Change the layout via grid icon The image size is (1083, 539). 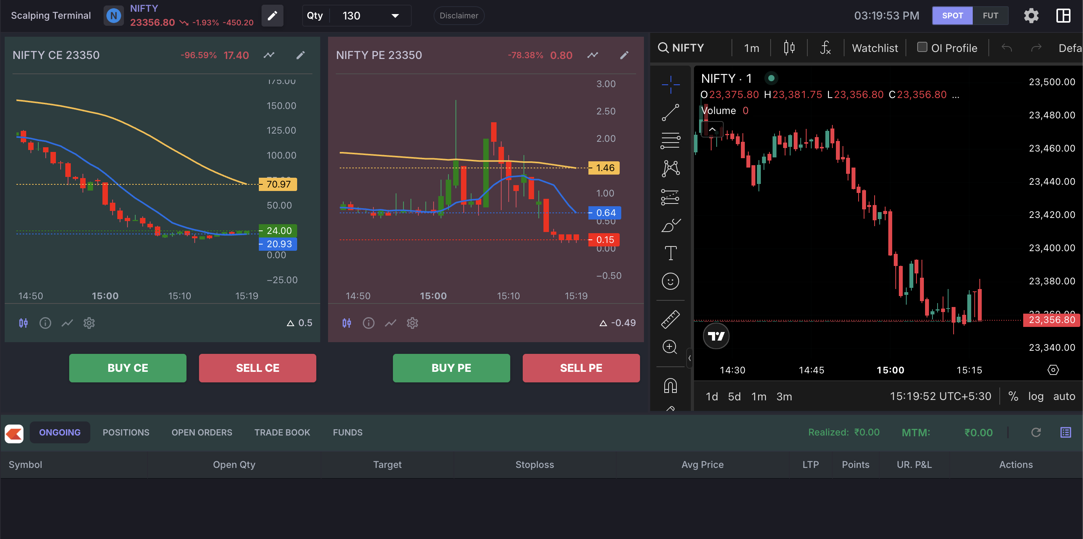(x=1063, y=16)
